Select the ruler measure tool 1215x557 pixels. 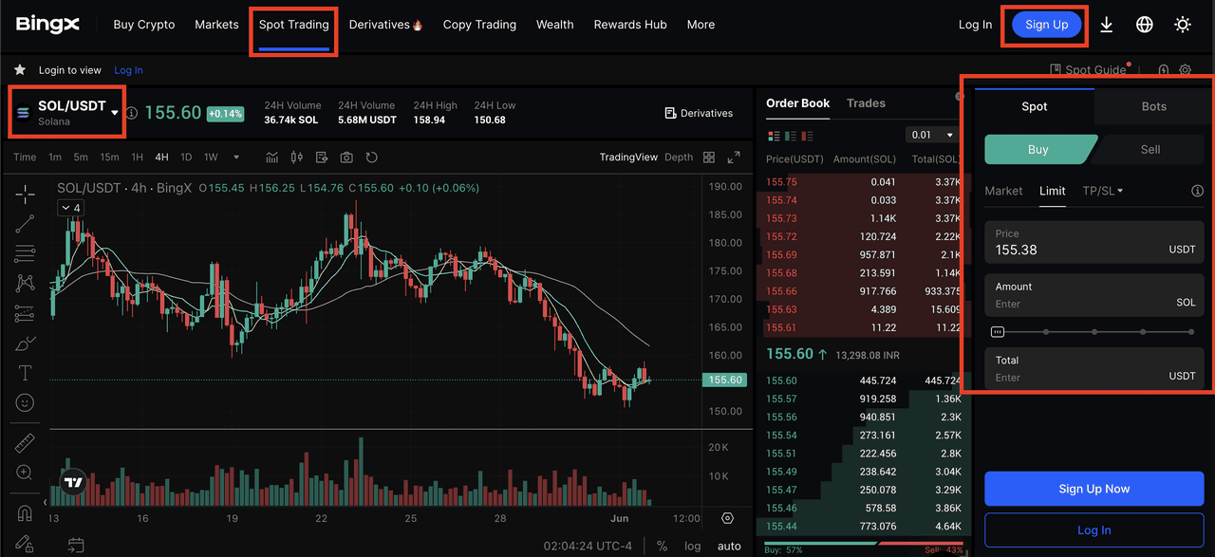[26, 443]
